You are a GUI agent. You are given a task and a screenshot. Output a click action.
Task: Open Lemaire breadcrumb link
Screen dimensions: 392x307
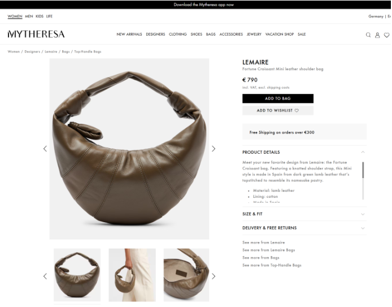click(x=51, y=51)
